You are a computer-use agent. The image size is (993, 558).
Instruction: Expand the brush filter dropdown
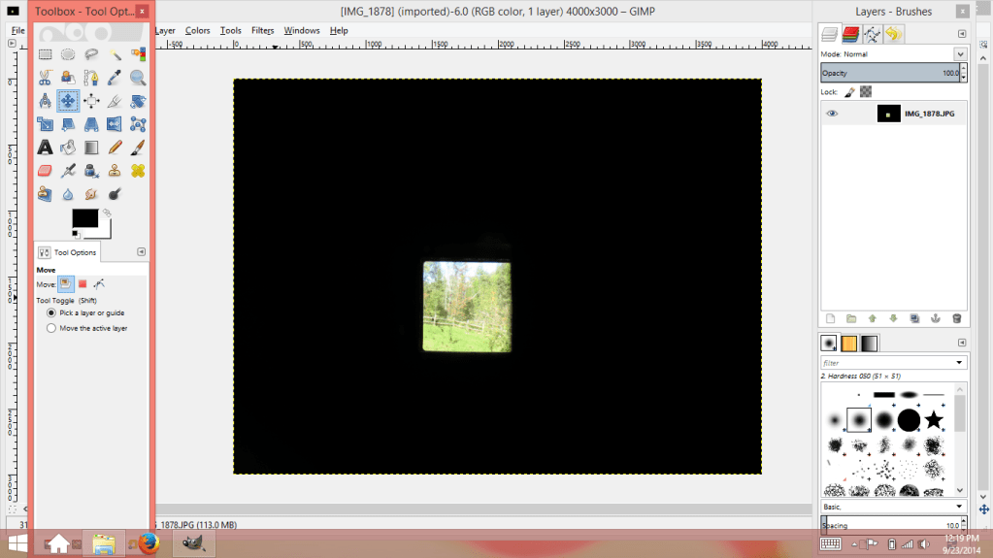pos(960,363)
